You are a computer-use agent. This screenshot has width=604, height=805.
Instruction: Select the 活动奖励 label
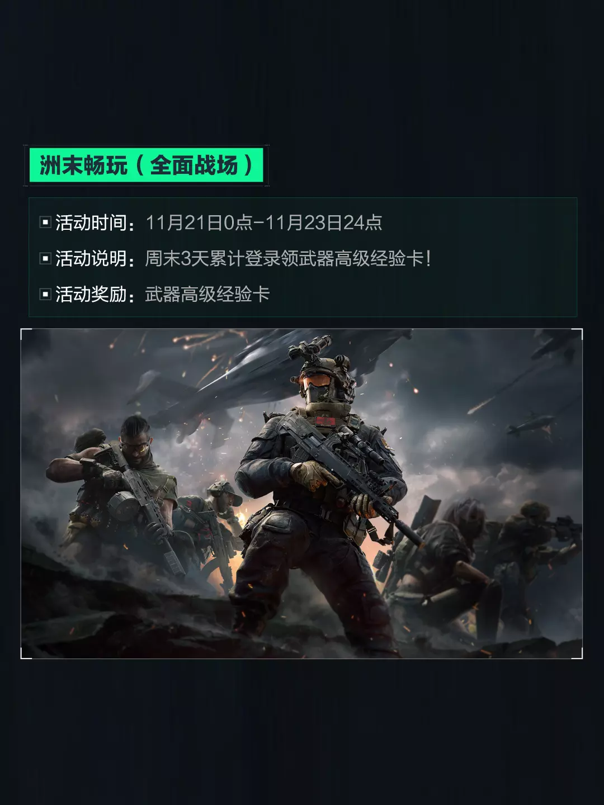pyautogui.click(x=91, y=294)
